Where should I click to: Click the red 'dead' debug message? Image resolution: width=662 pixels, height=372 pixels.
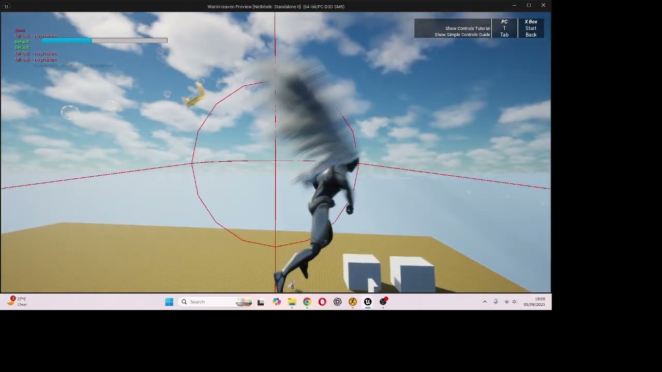(20, 30)
